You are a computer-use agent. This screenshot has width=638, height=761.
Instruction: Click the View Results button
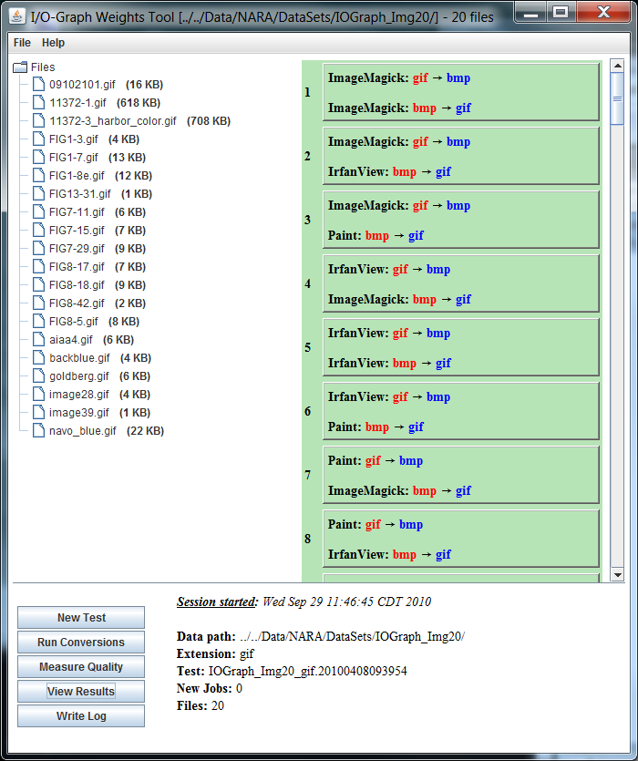pyautogui.click(x=81, y=691)
